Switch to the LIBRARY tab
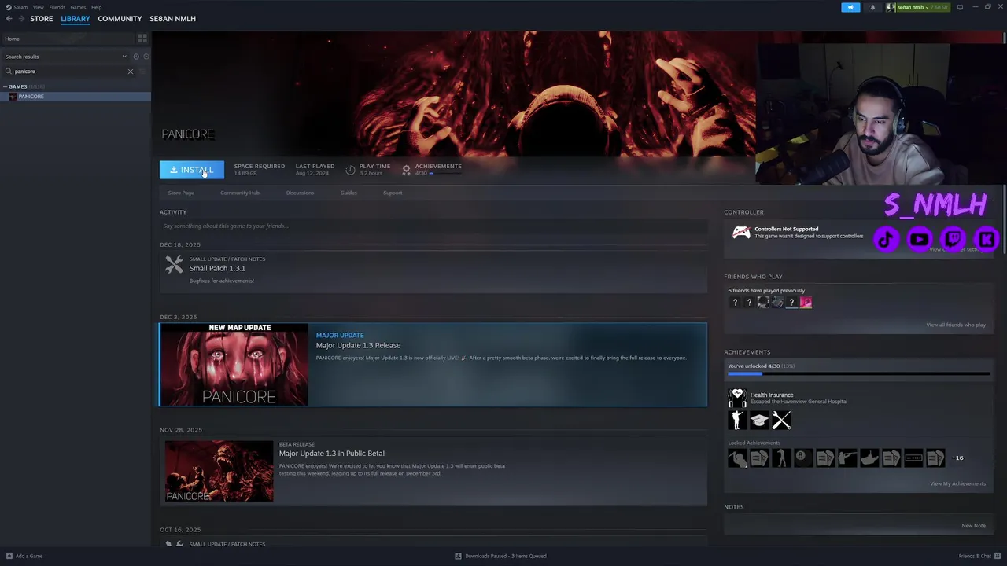Image resolution: width=1007 pixels, height=566 pixels. point(76,19)
